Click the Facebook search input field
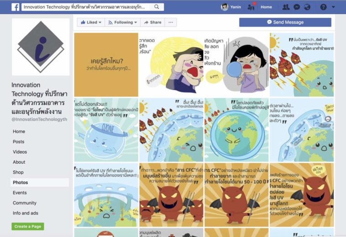Viewport: 346px width, 237px height. pos(86,7)
